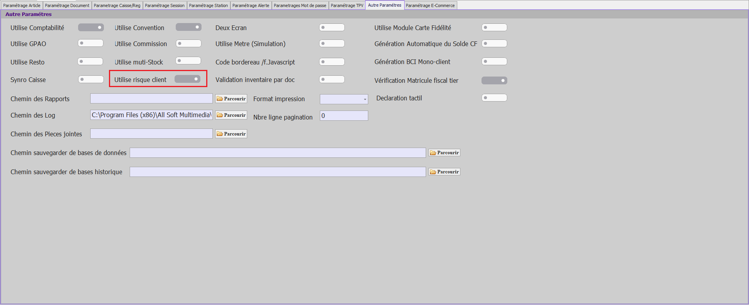Screen dimensions: 749x305
Task: Open the Format impression dropdown
Action: 344,99
